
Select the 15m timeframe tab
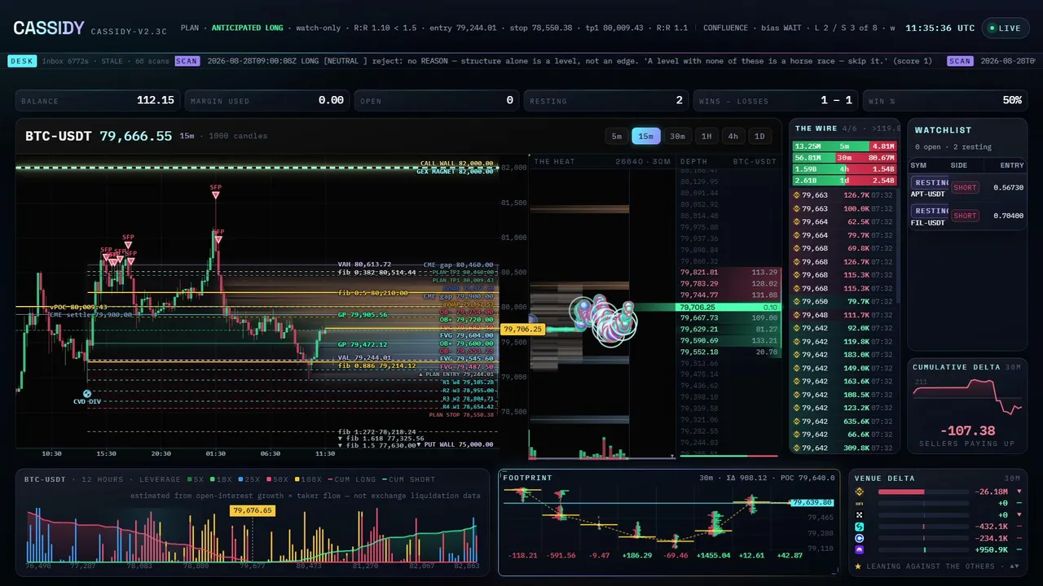[x=646, y=136]
